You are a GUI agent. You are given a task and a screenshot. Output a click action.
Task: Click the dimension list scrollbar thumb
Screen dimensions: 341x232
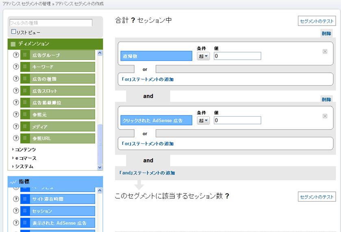tap(100, 144)
